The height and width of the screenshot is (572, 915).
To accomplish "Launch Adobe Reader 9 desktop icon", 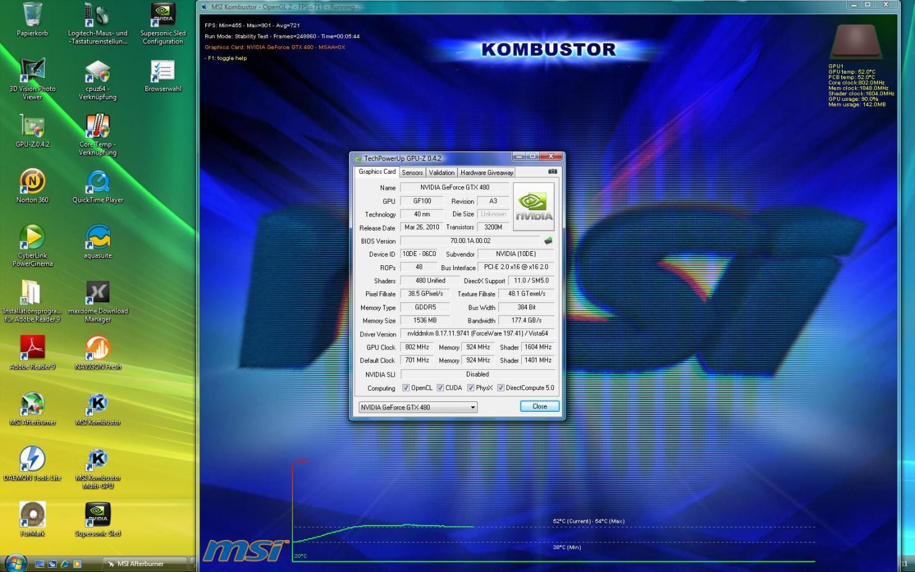I will point(32,353).
